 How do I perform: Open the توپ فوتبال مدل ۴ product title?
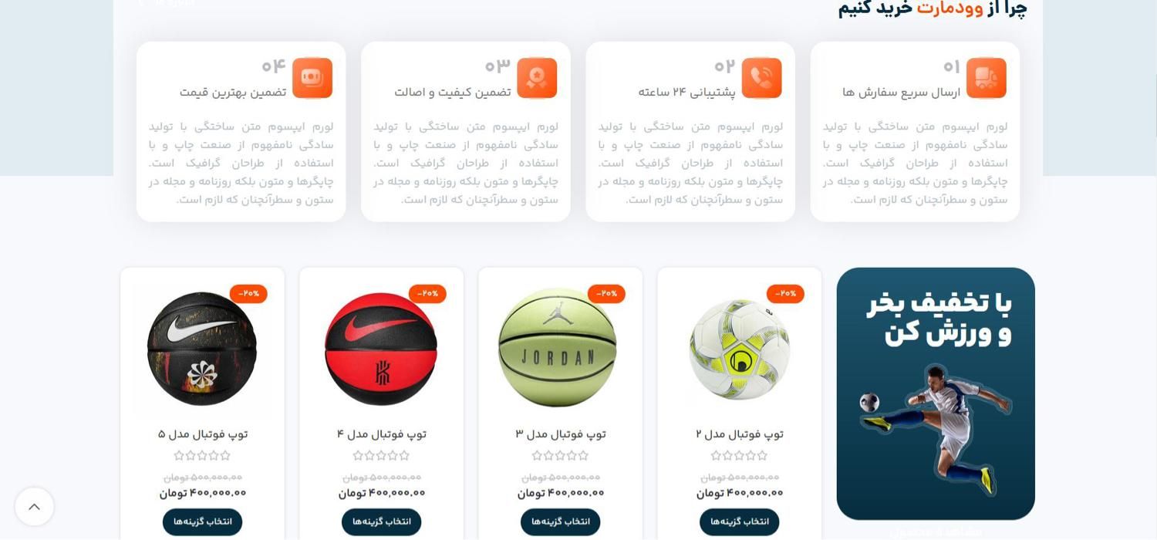[x=382, y=434]
